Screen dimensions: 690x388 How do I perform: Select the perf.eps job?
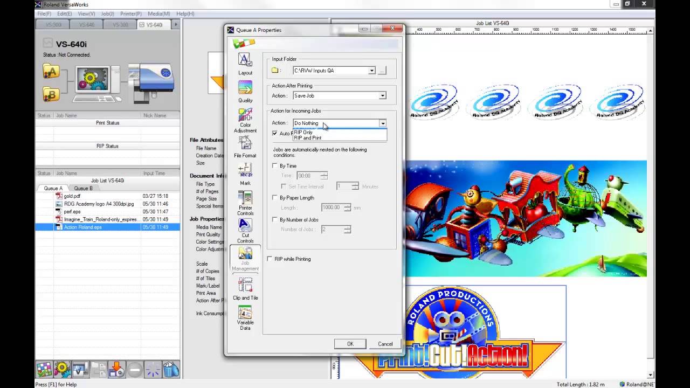pos(108,212)
